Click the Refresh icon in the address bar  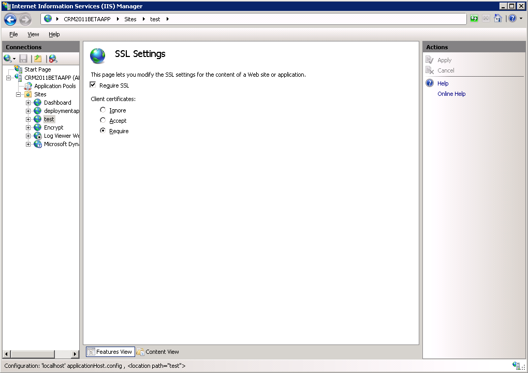474,18
